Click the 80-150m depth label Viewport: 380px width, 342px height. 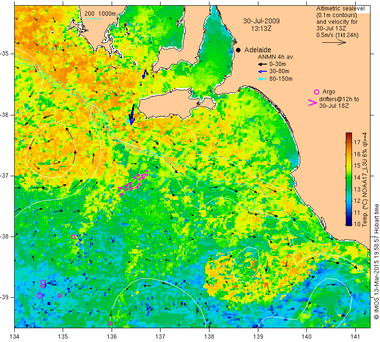(281, 79)
